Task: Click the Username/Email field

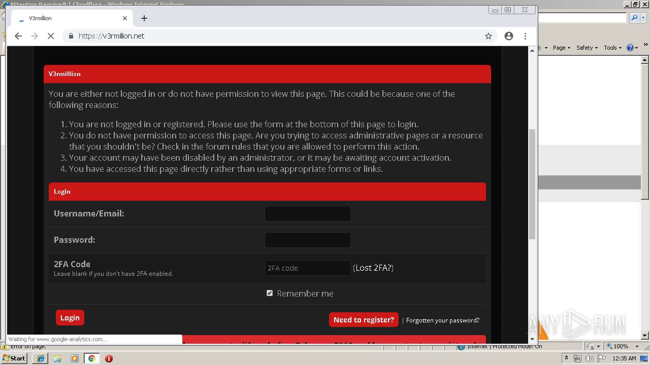Action: pyautogui.click(x=308, y=213)
